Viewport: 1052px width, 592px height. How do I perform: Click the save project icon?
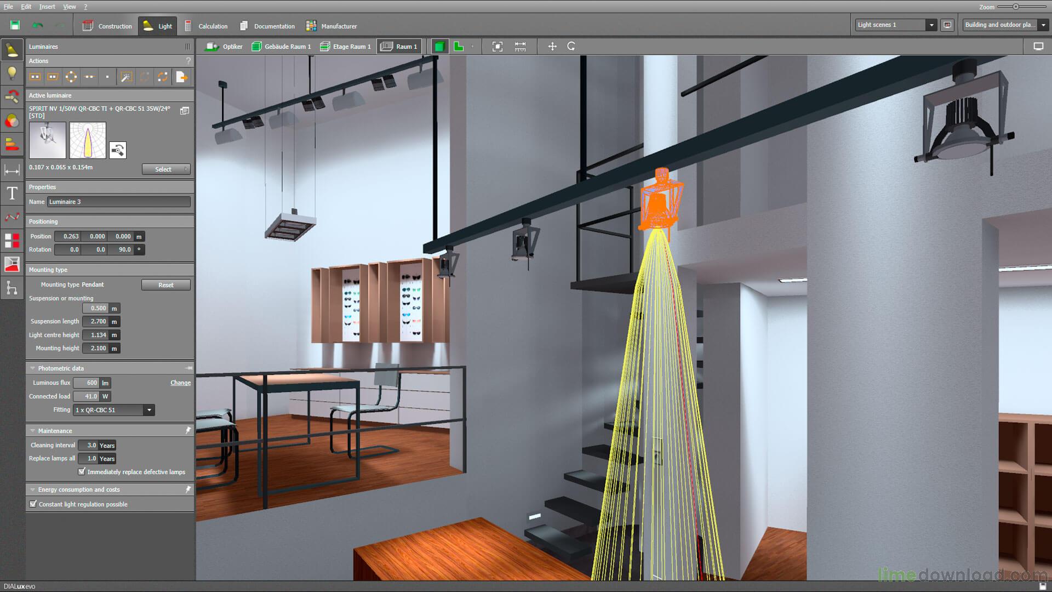[15, 25]
